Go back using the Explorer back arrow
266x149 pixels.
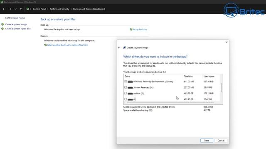4,9
